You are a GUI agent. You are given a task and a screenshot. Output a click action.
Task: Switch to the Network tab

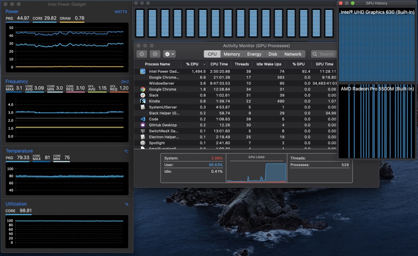click(293, 54)
